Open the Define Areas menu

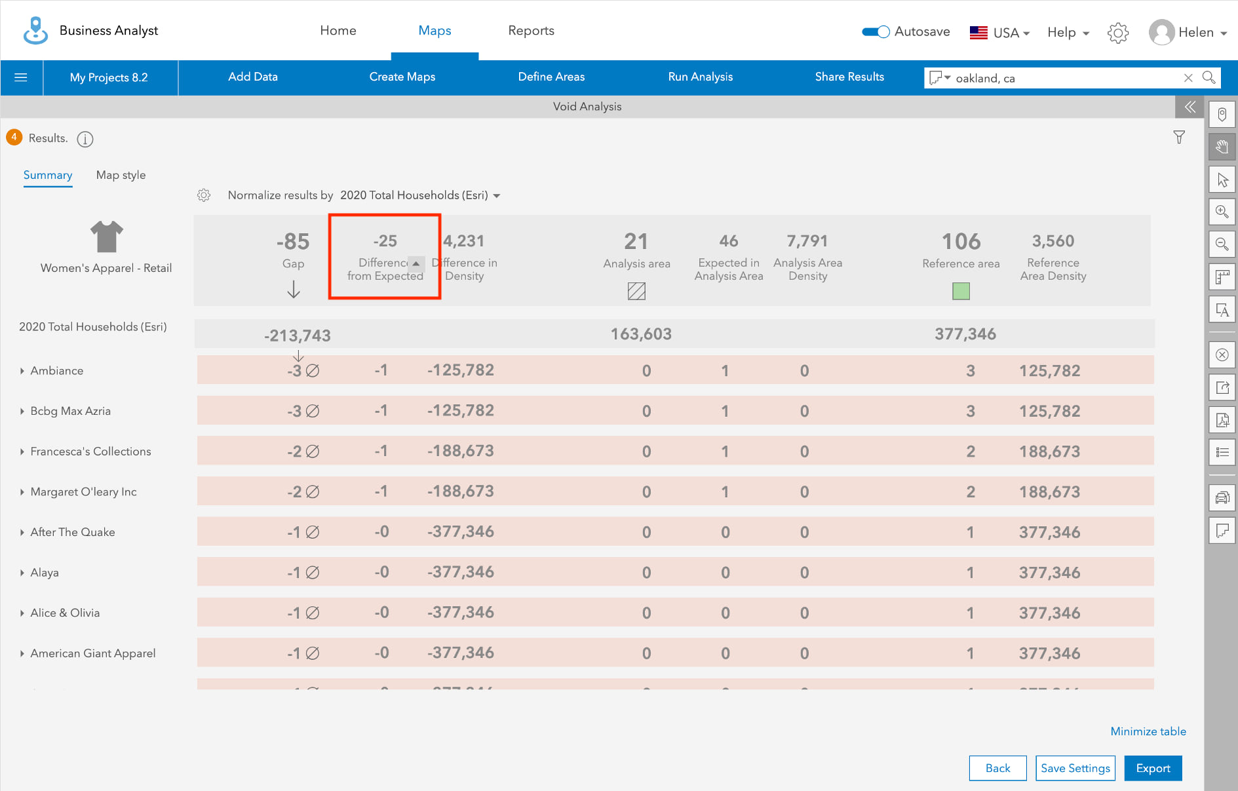551,77
